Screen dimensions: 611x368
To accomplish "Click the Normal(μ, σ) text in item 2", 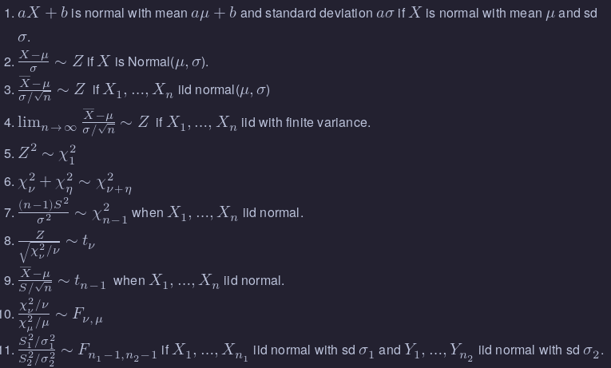I will (x=167, y=62).
